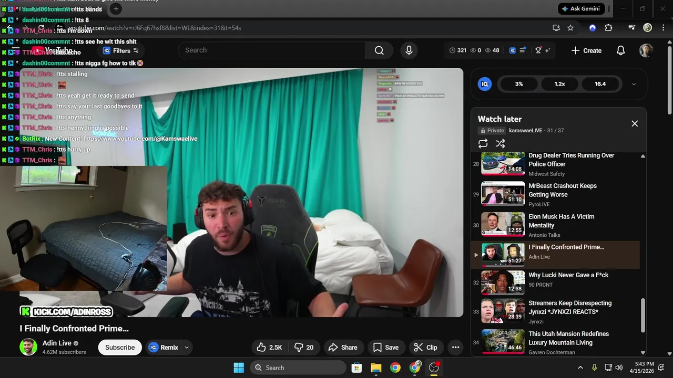Click the vidIQ logo icon in sidebar panel
673x378 pixels.
click(x=485, y=84)
